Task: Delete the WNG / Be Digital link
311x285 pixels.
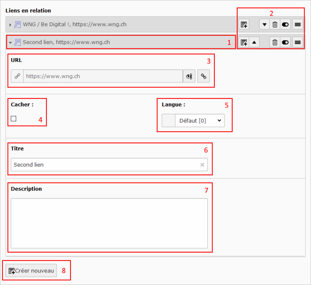Action: 275,25
